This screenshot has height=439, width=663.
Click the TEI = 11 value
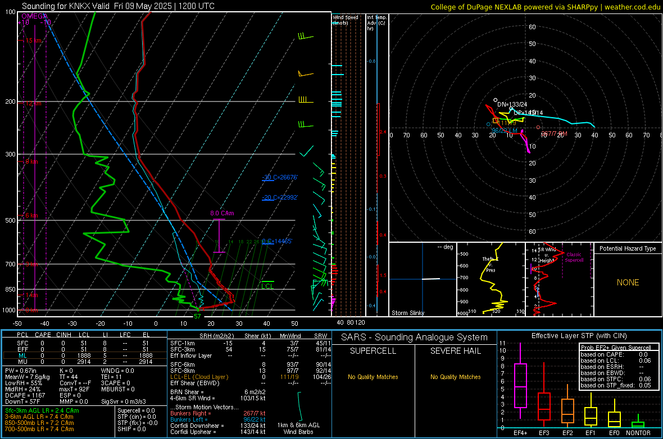pyautogui.click(x=111, y=377)
